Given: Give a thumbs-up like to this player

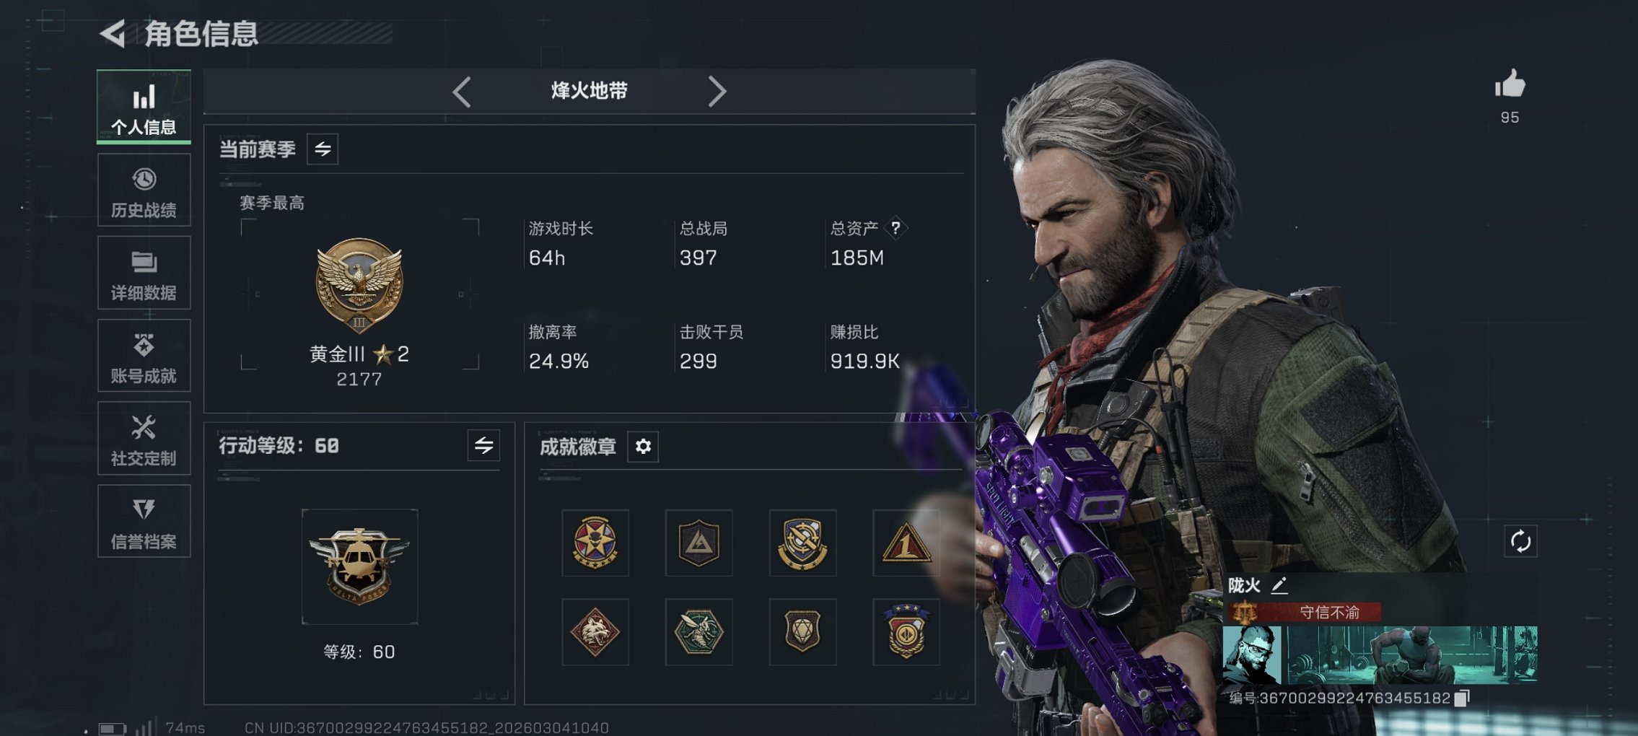Looking at the screenshot, I should pyautogui.click(x=1510, y=84).
